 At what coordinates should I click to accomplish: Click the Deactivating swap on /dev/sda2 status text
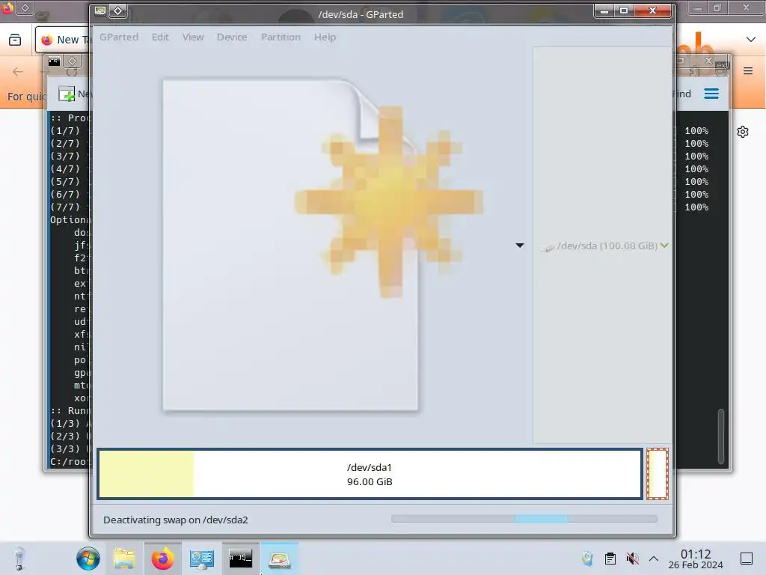175,520
